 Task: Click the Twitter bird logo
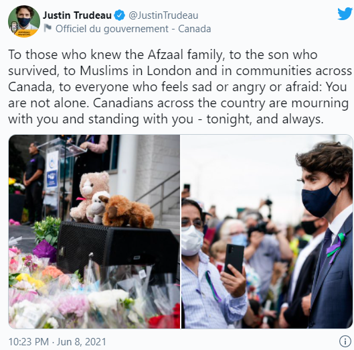pyautogui.click(x=345, y=14)
